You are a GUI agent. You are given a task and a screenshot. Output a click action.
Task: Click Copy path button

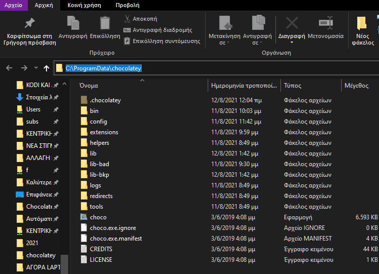pos(162,30)
